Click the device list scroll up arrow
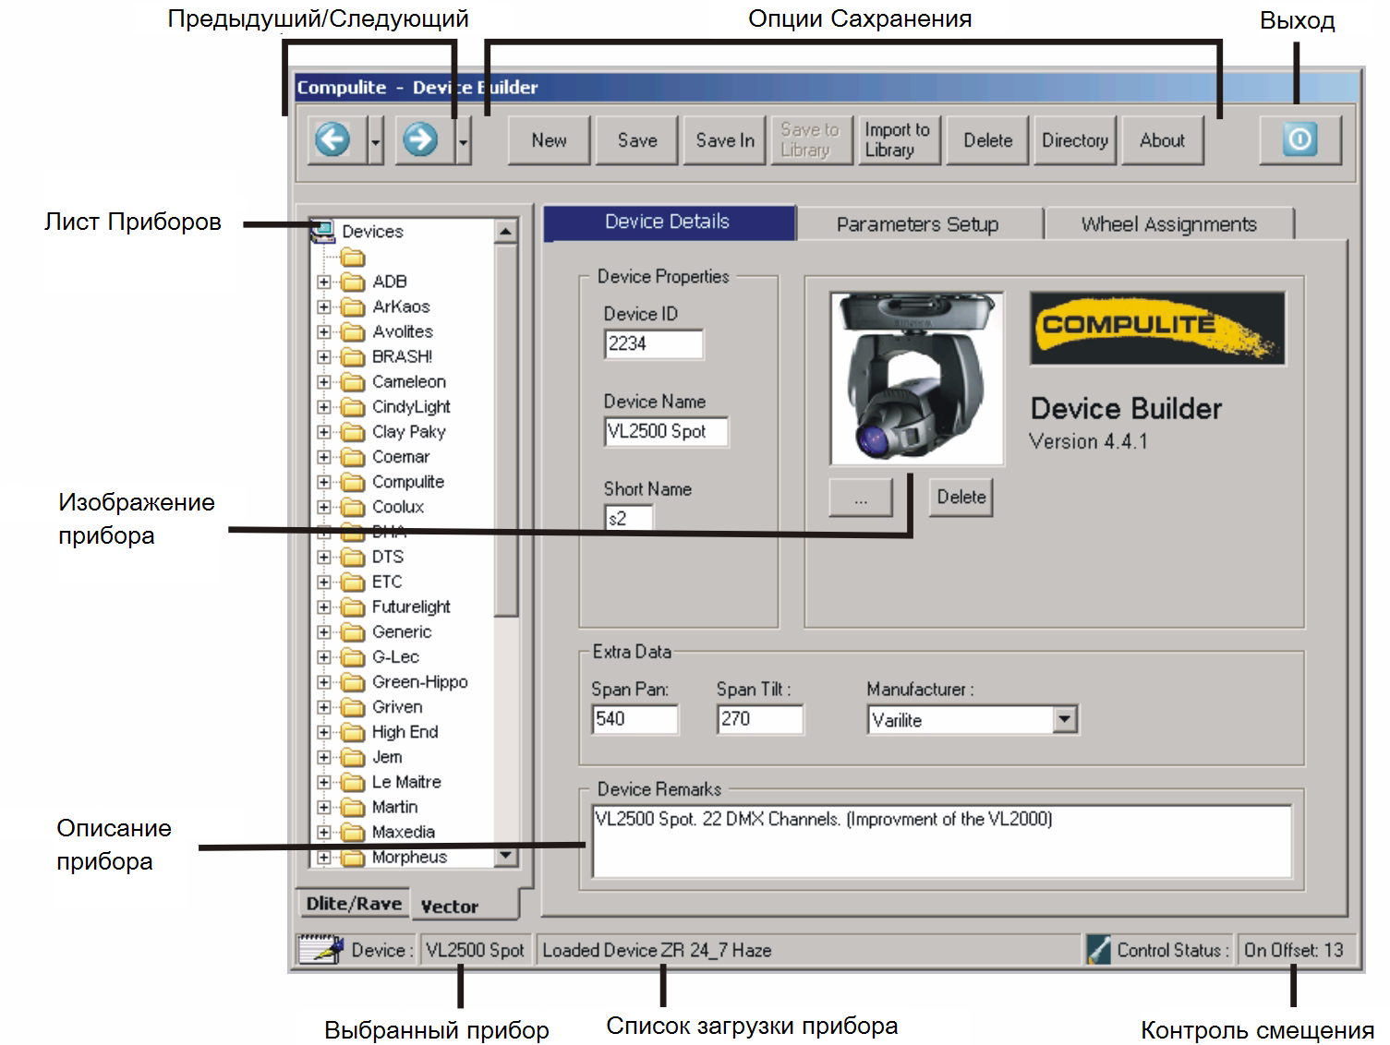The height and width of the screenshot is (1045, 1390). [505, 231]
